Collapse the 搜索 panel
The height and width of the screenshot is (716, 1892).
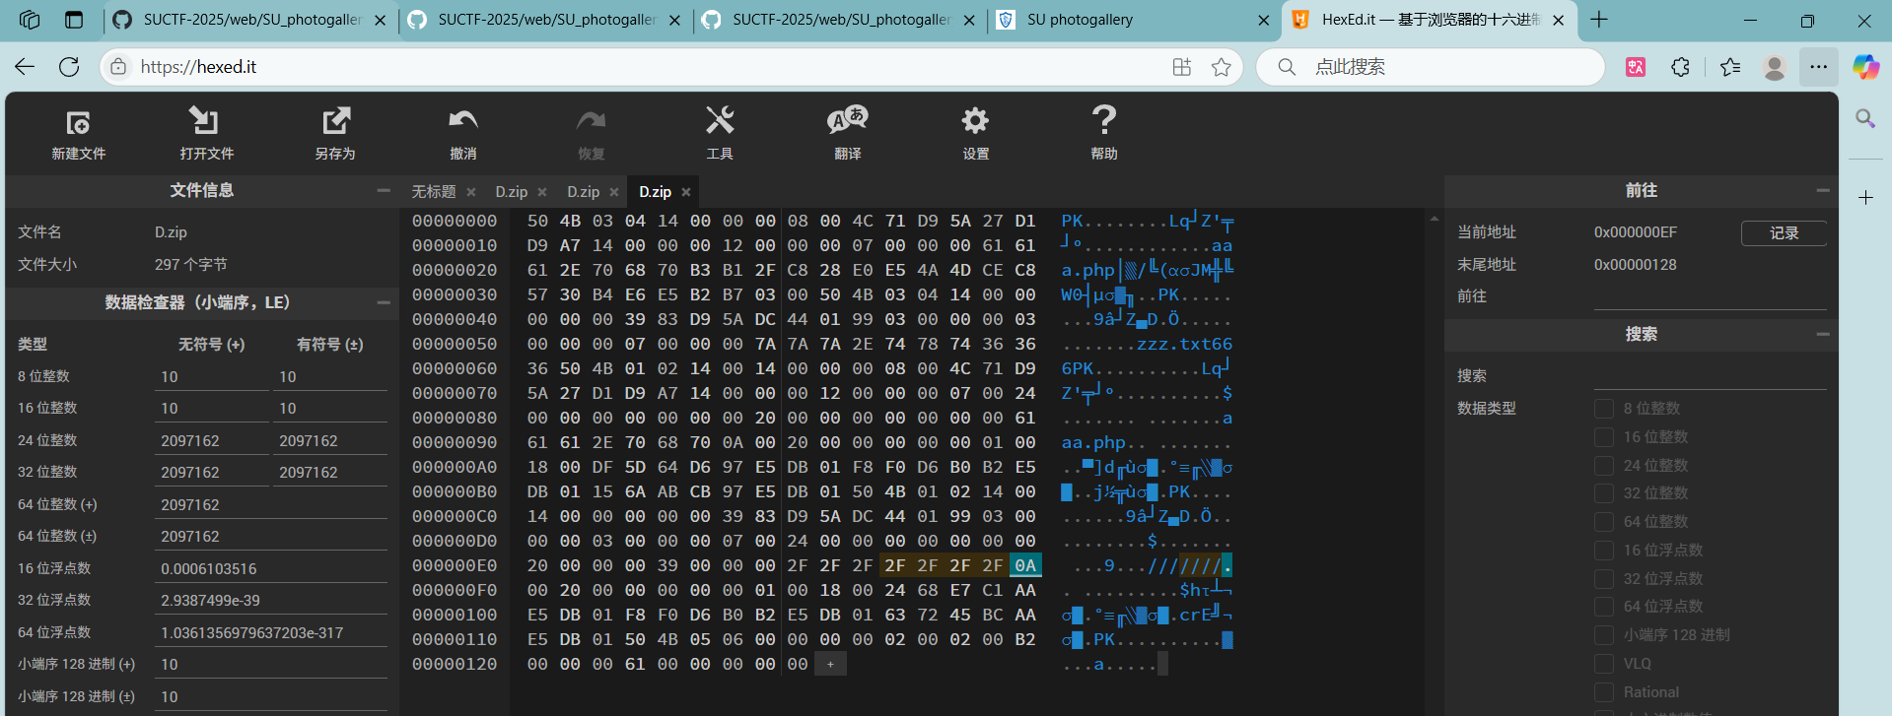[x=1823, y=334]
